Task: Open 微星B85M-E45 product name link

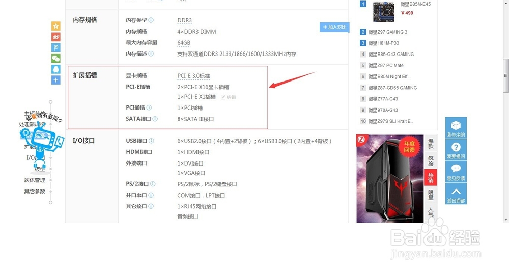Action: 415,4
